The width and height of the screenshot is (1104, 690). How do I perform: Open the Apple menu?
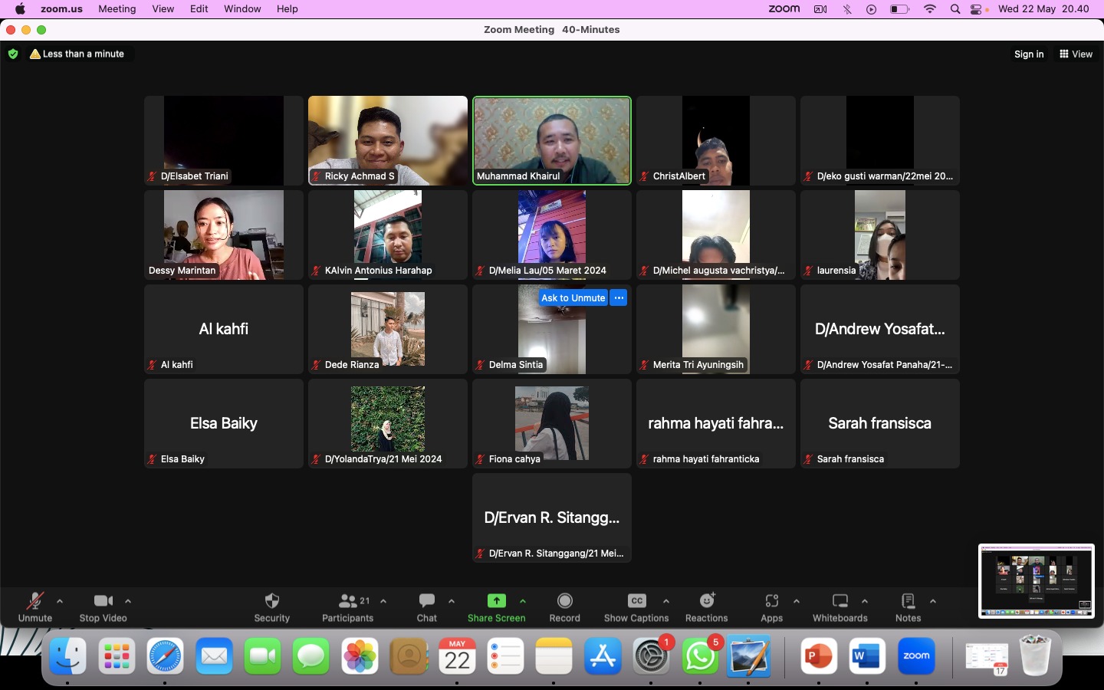point(20,9)
